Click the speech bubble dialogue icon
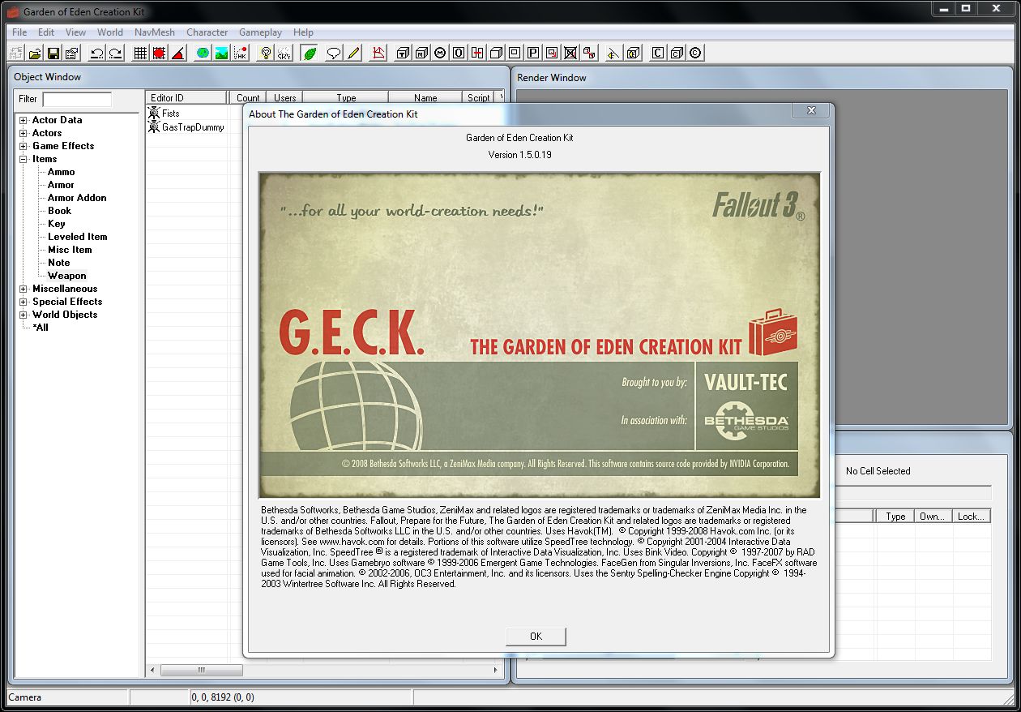 [333, 54]
